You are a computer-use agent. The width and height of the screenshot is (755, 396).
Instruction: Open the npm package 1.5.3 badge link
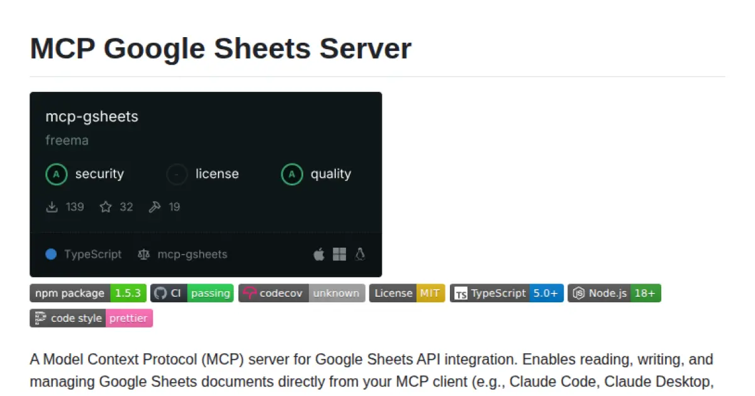point(88,293)
